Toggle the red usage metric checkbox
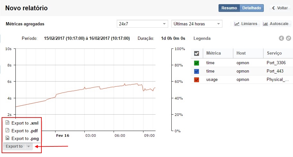Viewport: 293px width, 157px height. pos(197,80)
